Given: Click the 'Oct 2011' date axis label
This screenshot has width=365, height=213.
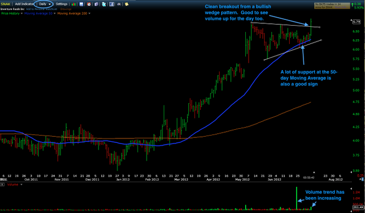Looking at the screenshot, I should (31, 179).
